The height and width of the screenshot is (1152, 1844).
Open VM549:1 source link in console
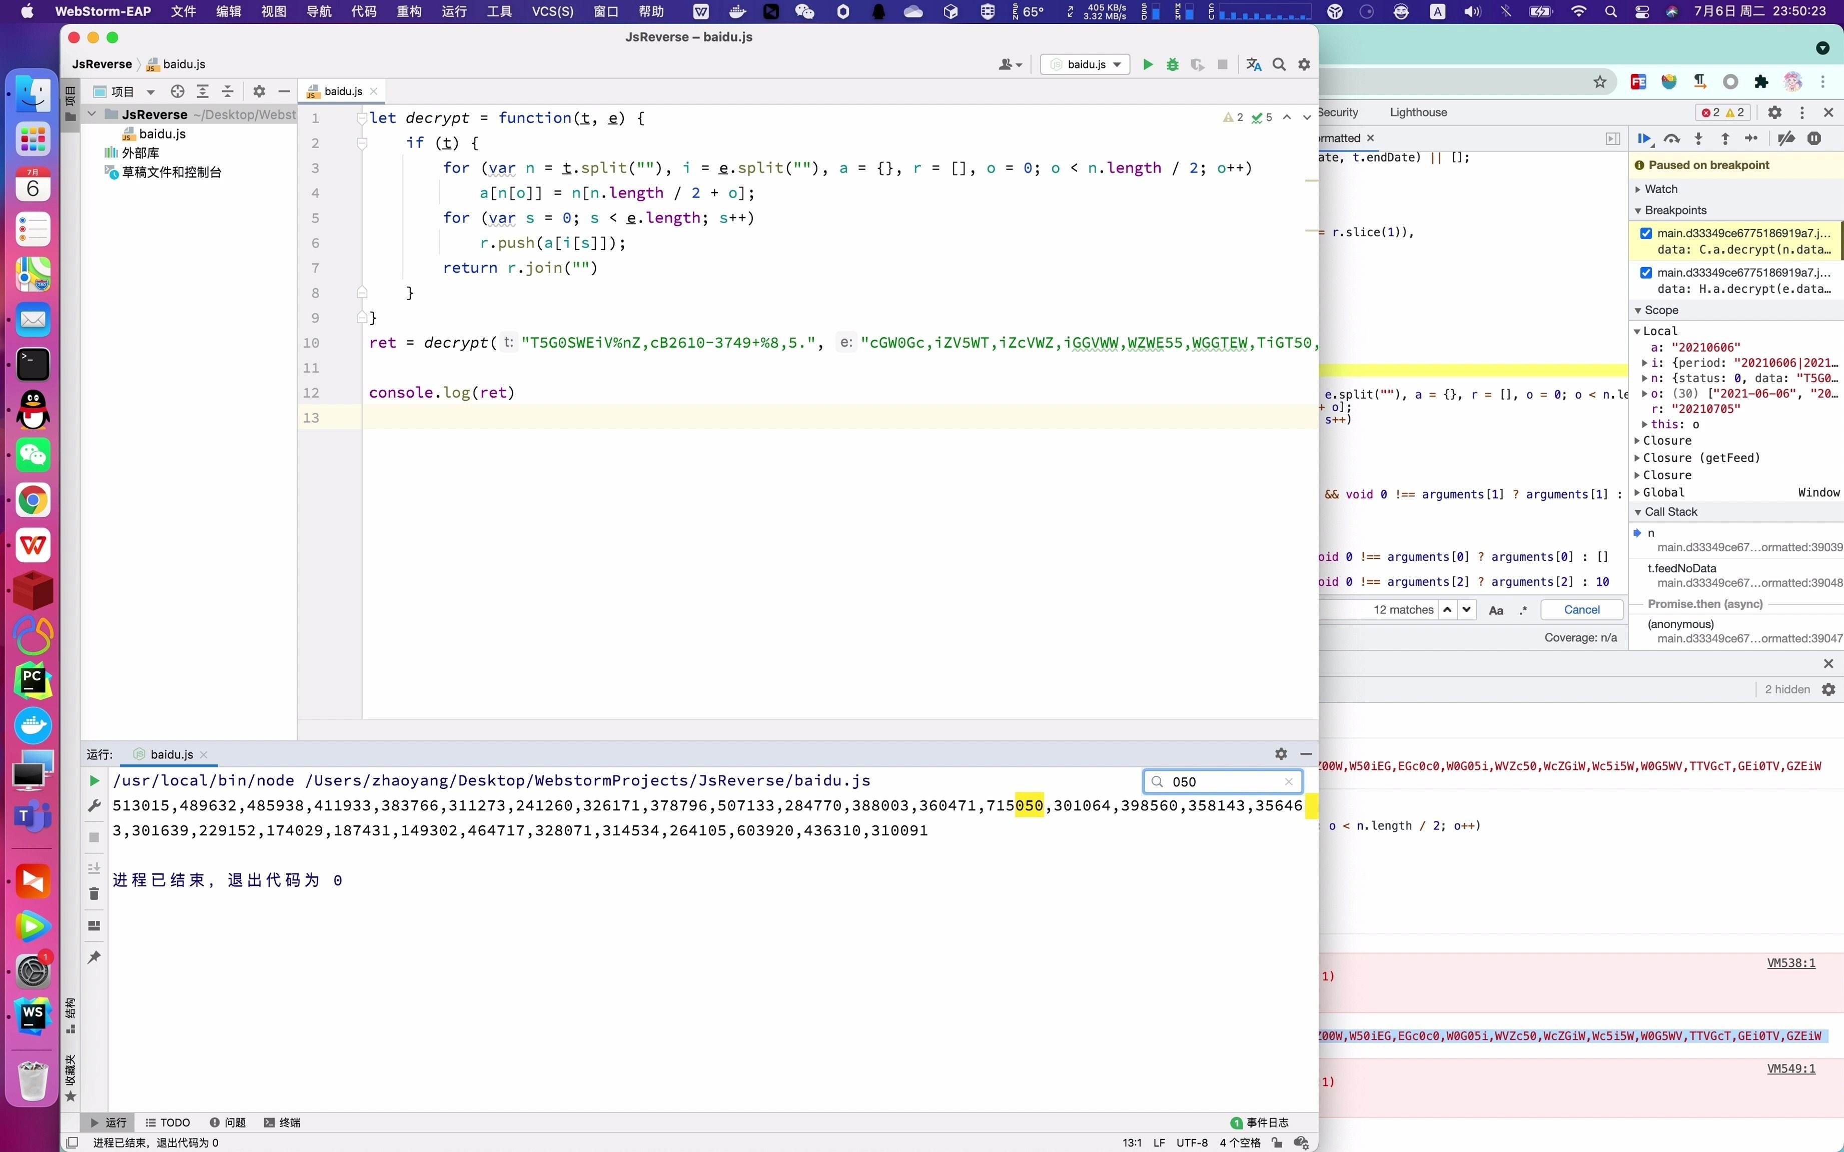(1790, 1069)
